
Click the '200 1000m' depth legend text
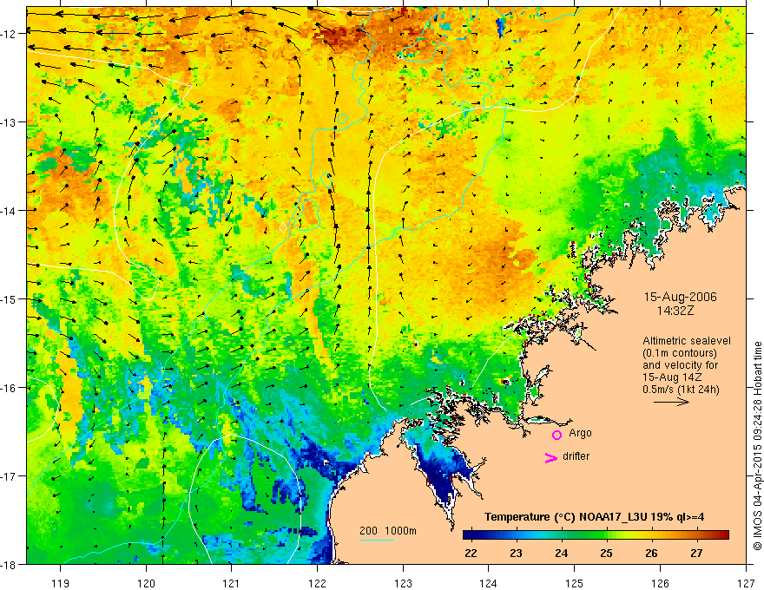(388, 531)
